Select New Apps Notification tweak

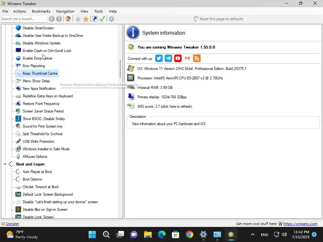[x=39, y=89]
